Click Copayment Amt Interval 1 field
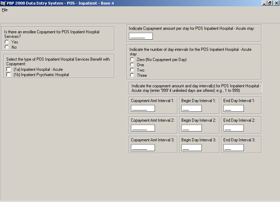The width and height of the screenshot is (280, 202). pos(143,108)
